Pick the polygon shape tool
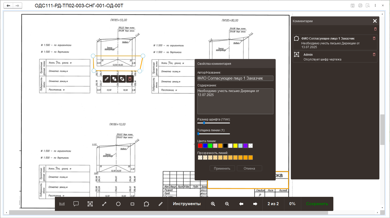The width and height of the screenshot is (390, 218). tap(147, 204)
